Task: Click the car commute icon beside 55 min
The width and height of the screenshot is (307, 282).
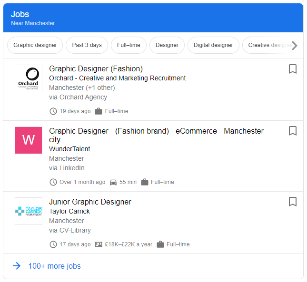Action: coord(113,182)
